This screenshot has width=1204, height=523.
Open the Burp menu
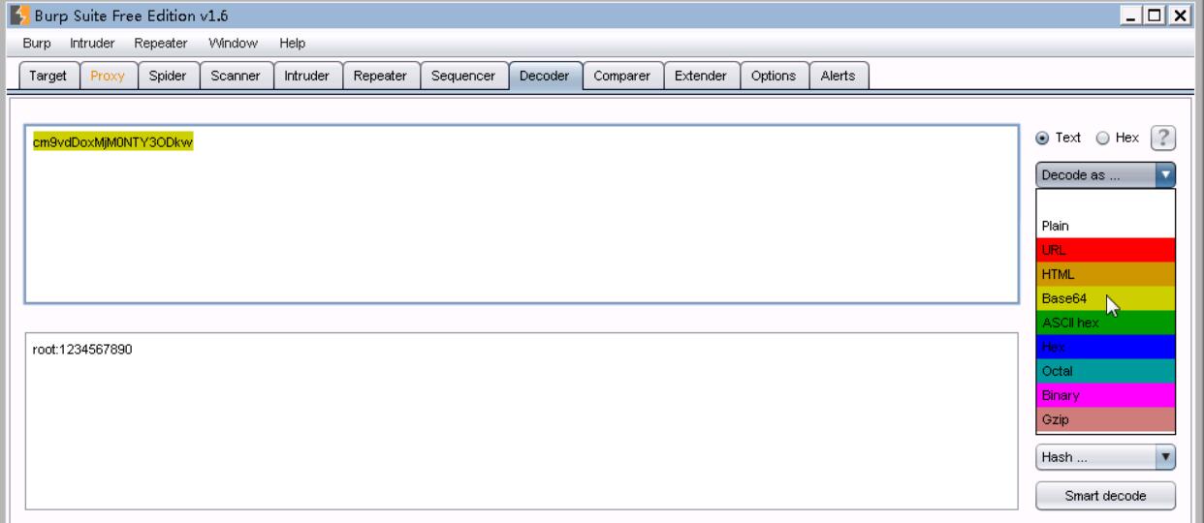click(37, 44)
